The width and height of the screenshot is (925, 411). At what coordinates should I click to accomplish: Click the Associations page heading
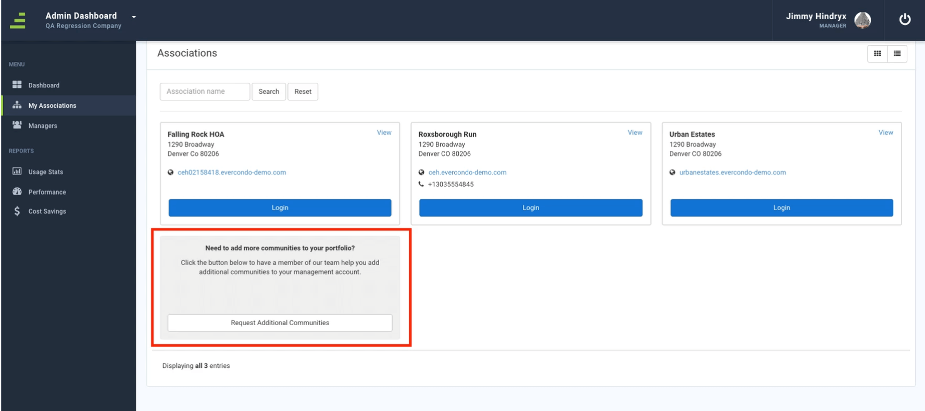click(187, 53)
